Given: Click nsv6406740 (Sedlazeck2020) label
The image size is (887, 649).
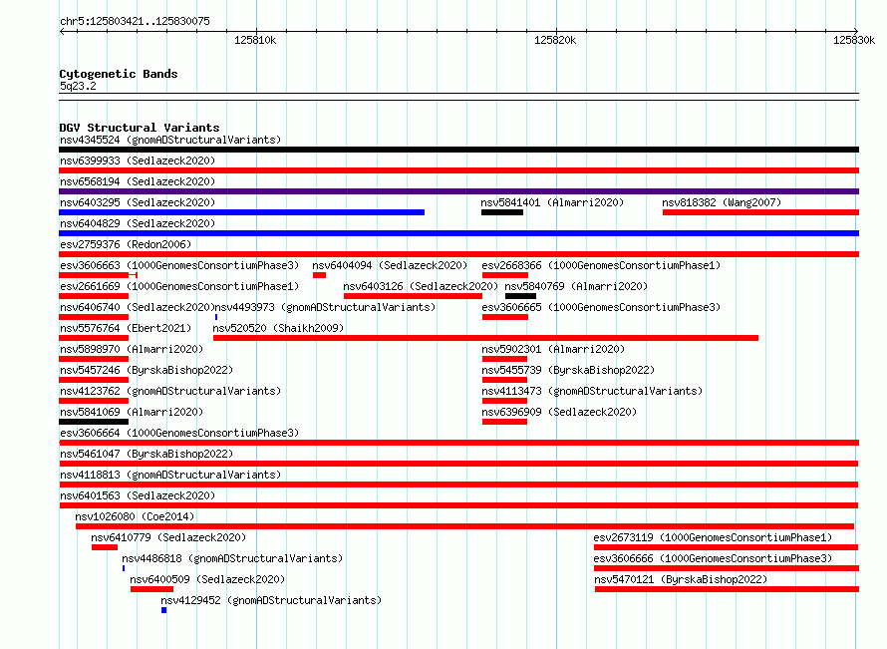Looking at the screenshot, I should click(x=138, y=307).
